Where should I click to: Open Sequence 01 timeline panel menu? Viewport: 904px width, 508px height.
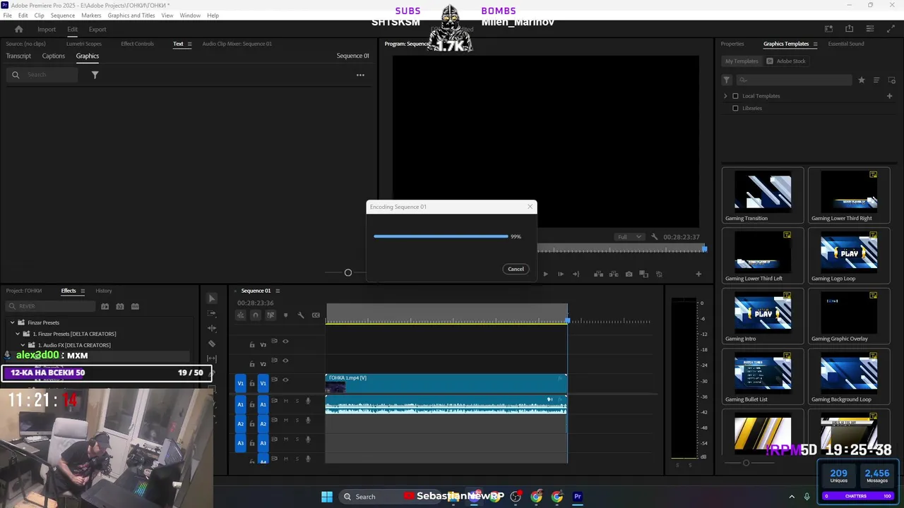[278, 291]
